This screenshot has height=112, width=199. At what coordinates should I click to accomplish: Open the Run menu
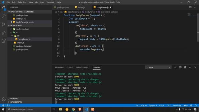(x=42, y=2)
